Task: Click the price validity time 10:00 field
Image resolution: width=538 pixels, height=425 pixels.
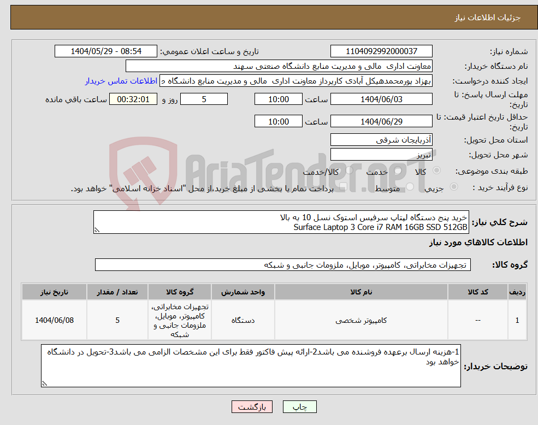Action: 278,121
